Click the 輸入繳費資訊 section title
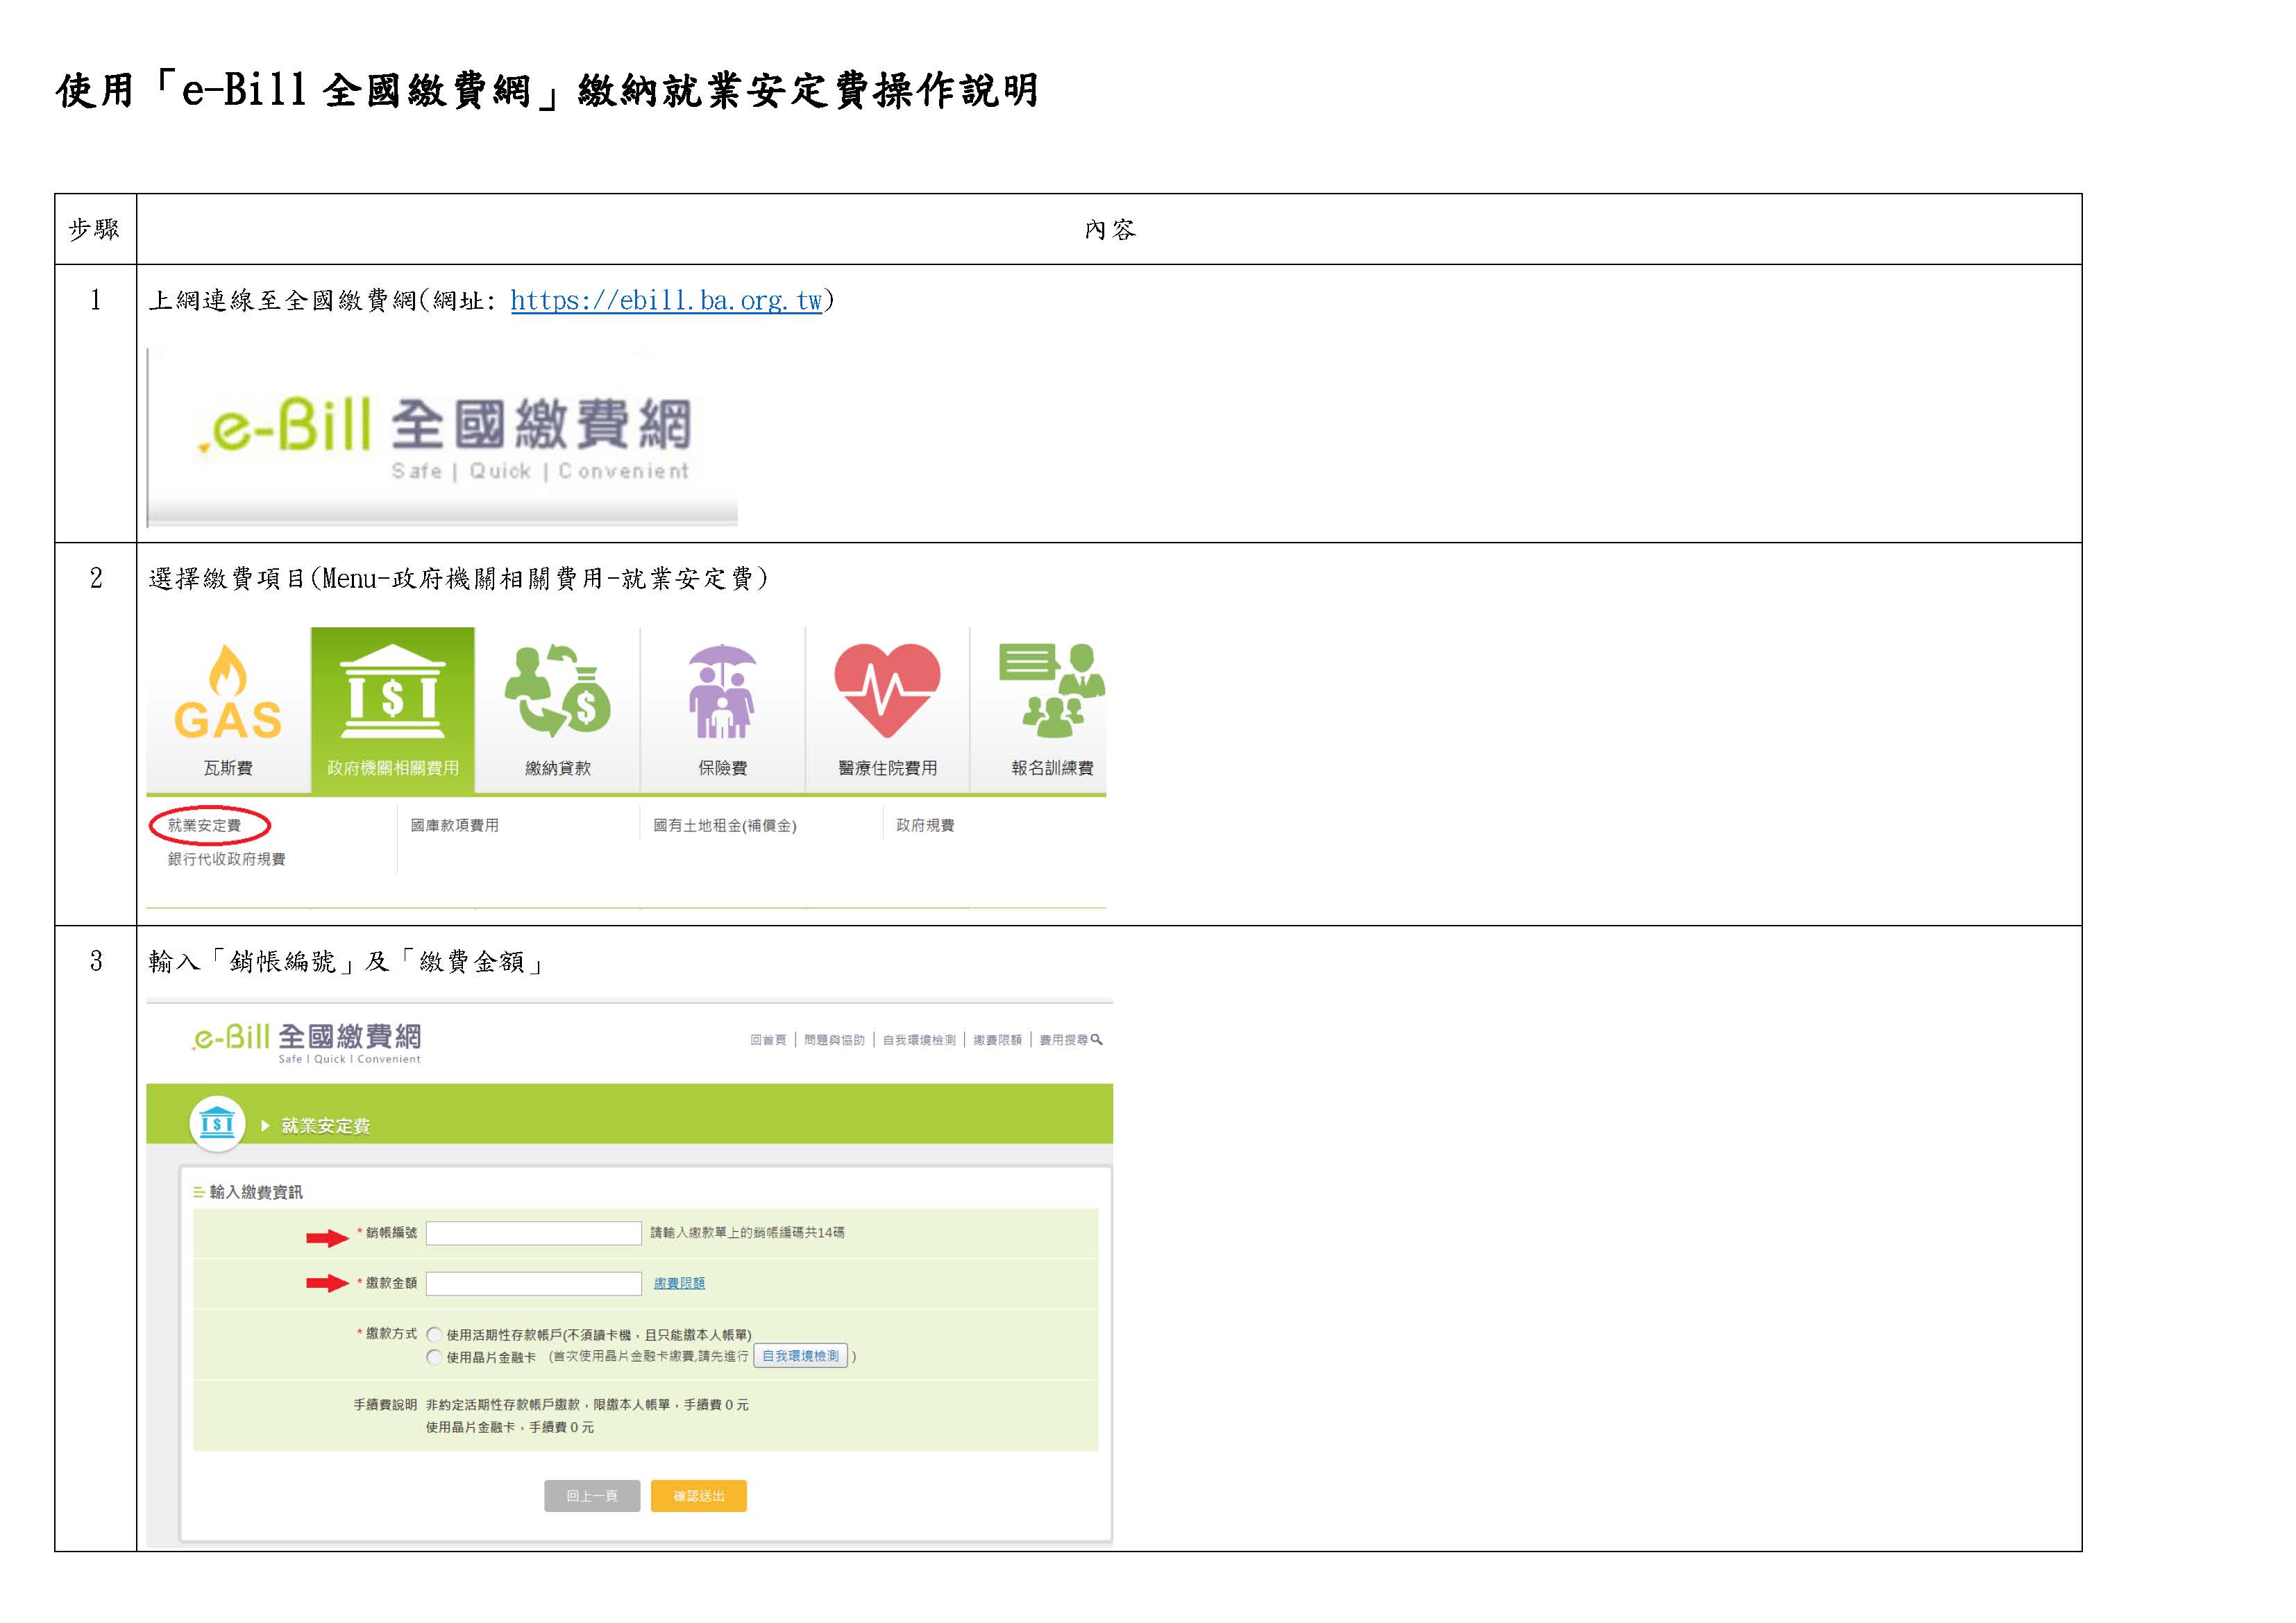The width and height of the screenshot is (2296, 1623). point(255,1192)
